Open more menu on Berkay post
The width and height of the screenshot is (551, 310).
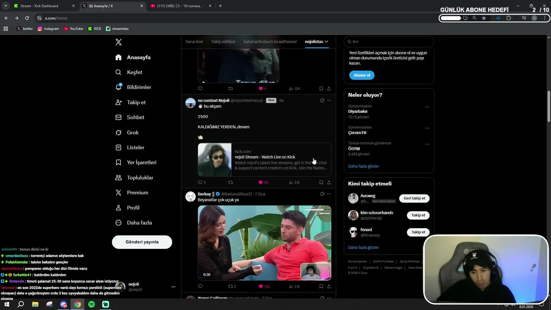329,194
